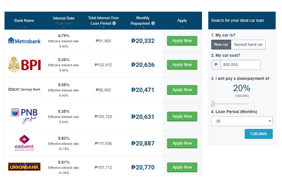Click the BPI bank logo

(x=24, y=64)
